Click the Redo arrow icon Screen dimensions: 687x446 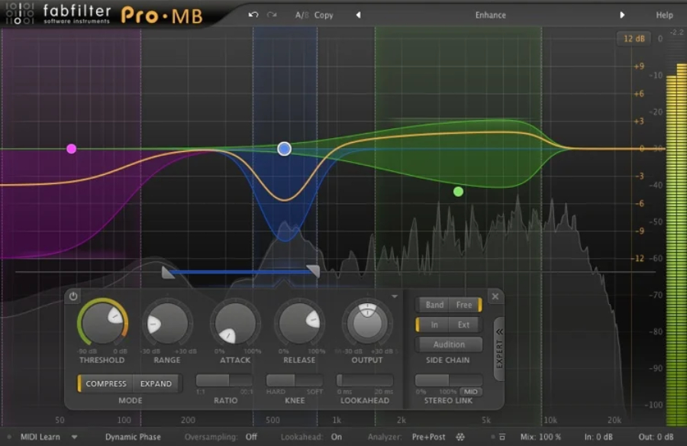[x=270, y=15]
